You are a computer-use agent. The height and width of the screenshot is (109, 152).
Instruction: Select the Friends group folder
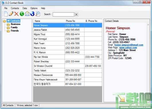[15, 31]
